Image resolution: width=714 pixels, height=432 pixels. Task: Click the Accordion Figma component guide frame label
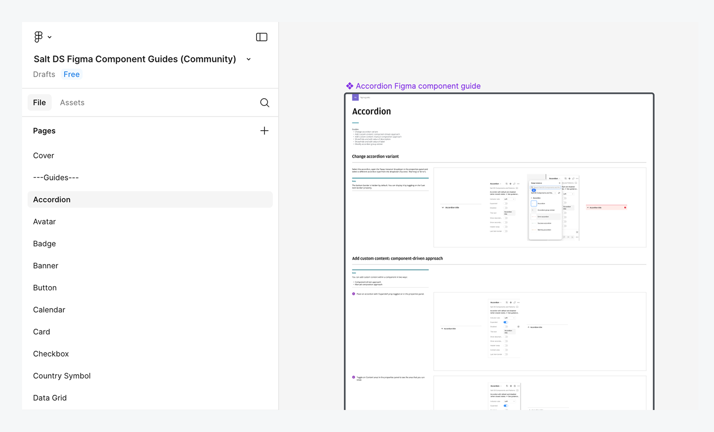tap(418, 86)
